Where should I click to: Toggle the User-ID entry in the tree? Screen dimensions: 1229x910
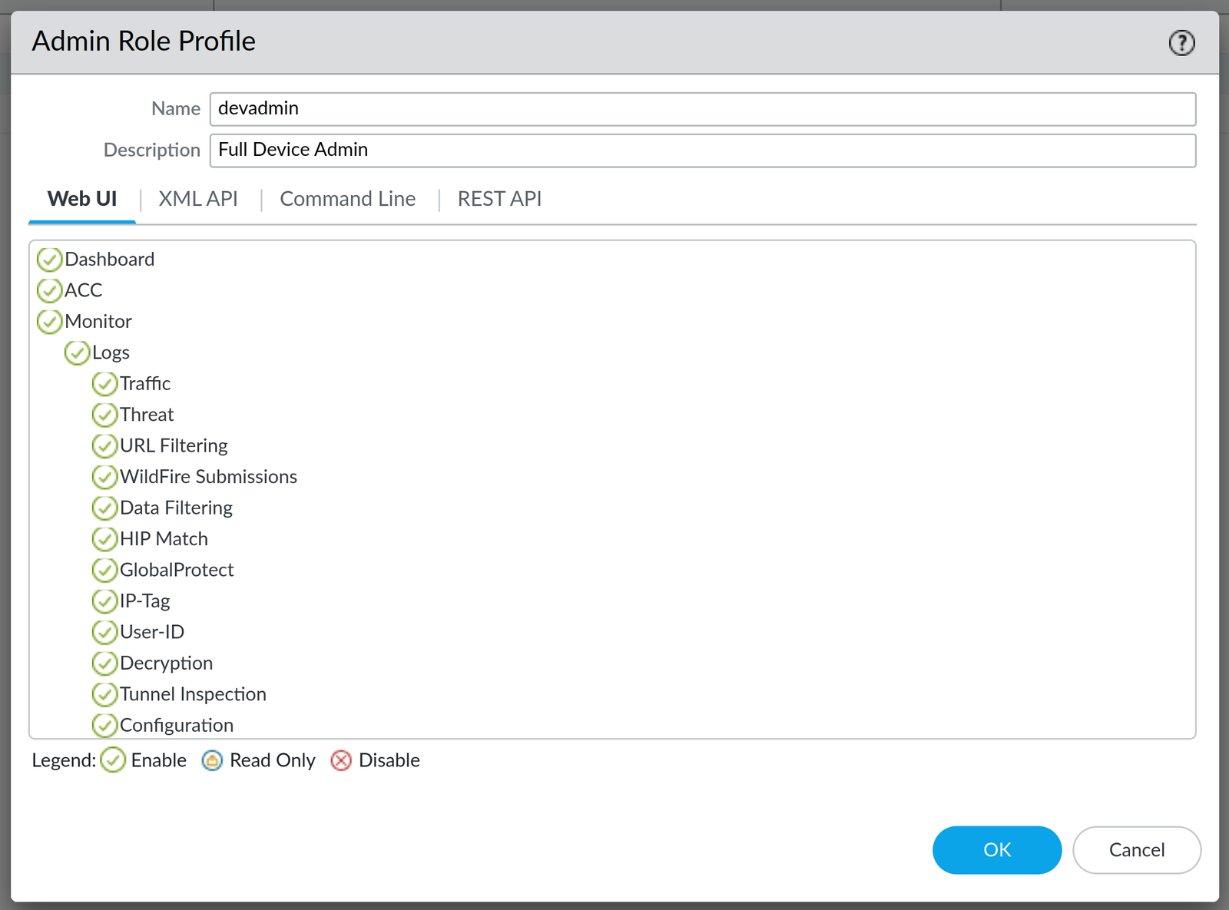click(x=105, y=632)
